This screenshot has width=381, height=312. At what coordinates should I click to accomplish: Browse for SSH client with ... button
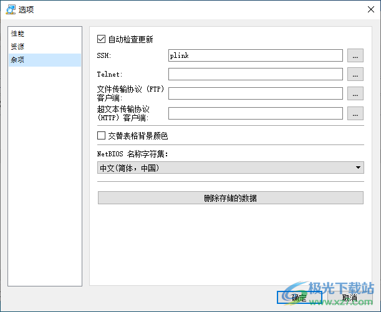pyautogui.click(x=355, y=55)
